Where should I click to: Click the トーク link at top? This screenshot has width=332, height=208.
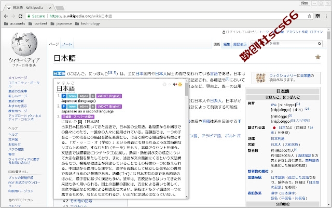click(264, 32)
